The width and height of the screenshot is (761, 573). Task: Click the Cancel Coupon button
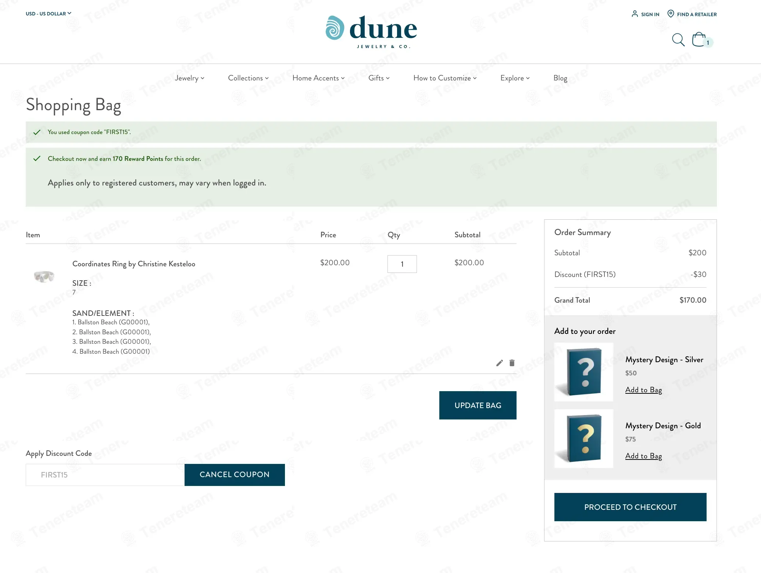pyautogui.click(x=235, y=475)
